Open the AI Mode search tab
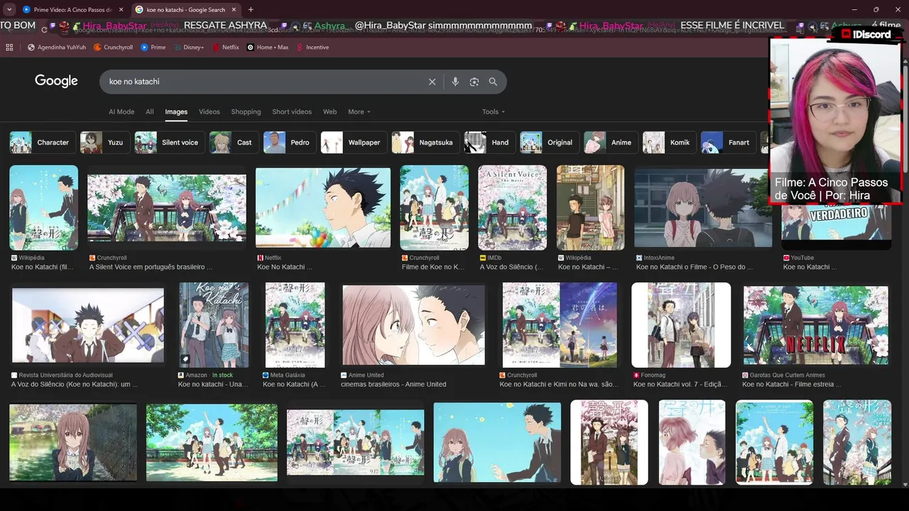This screenshot has width=909, height=511. (121, 112)
